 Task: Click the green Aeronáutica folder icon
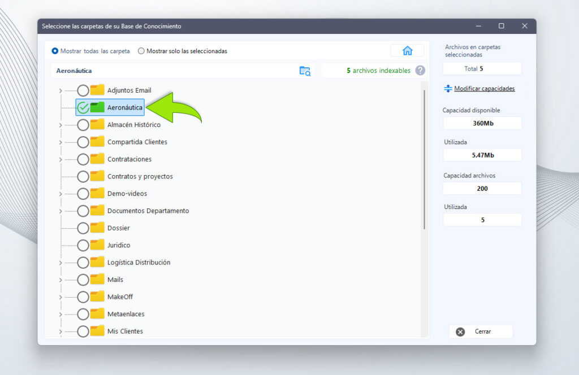(x=98, y=107)
